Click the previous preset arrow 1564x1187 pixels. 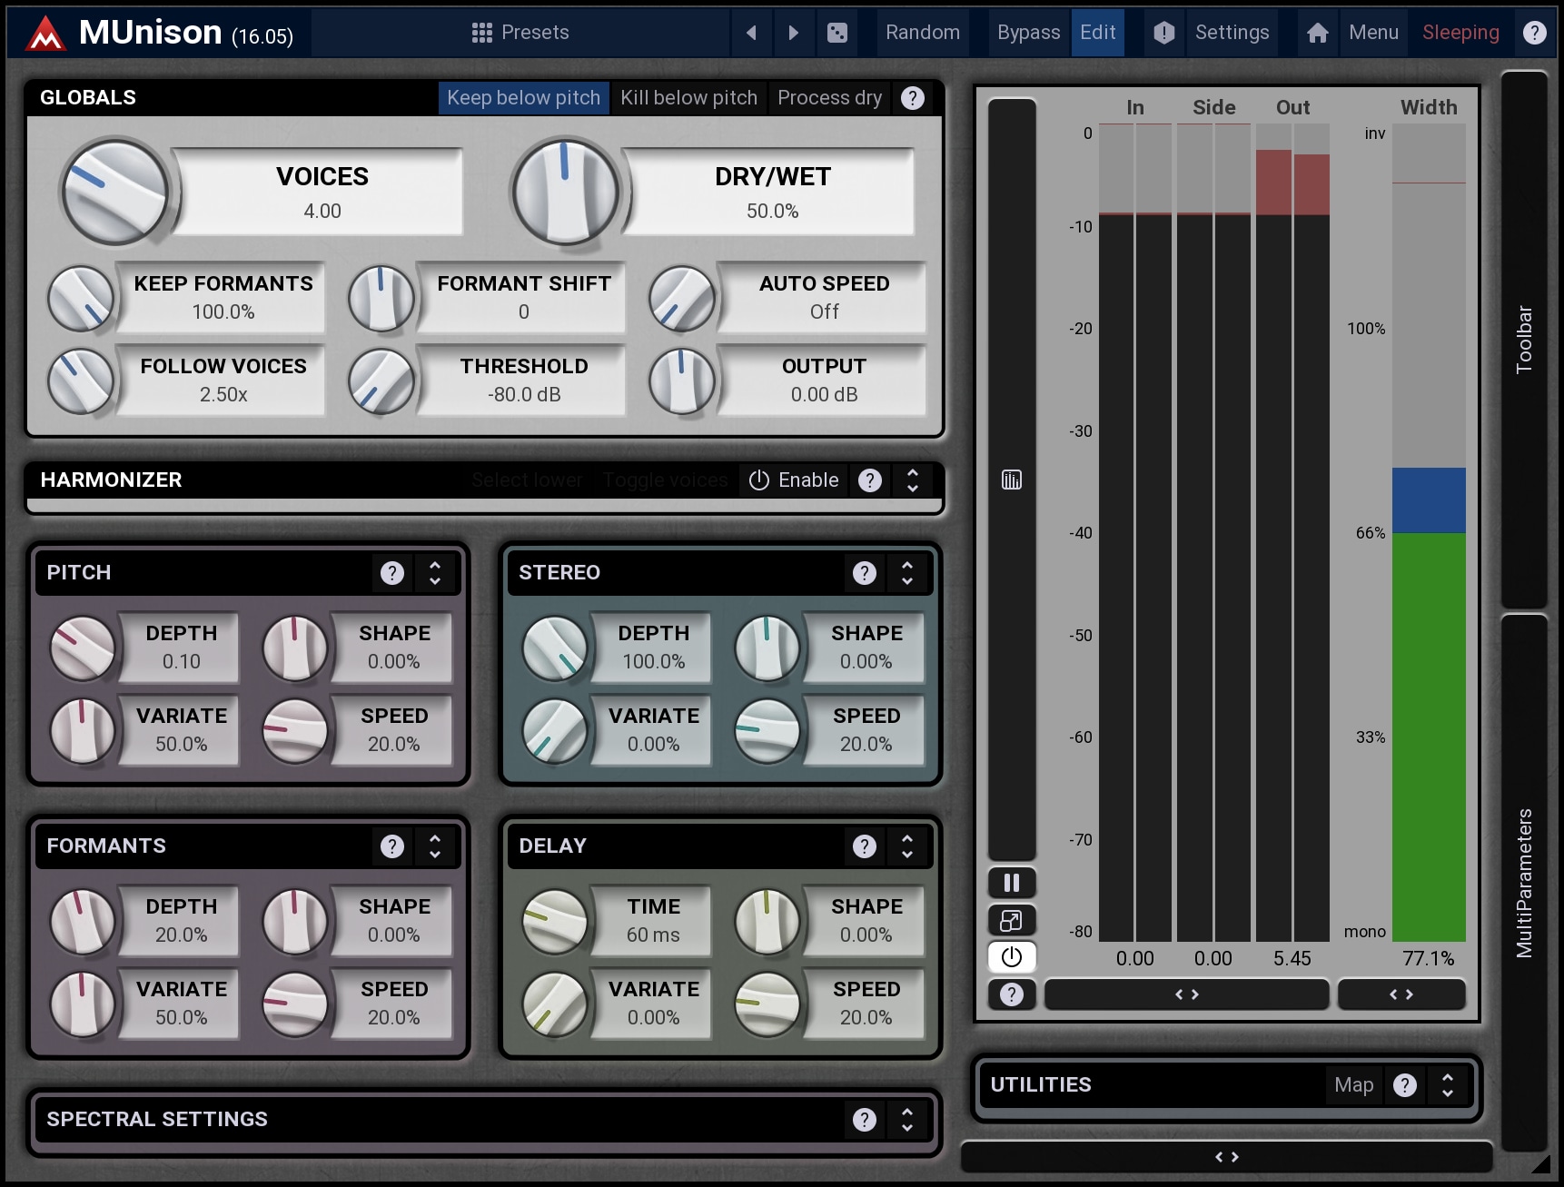coord(751,33)
